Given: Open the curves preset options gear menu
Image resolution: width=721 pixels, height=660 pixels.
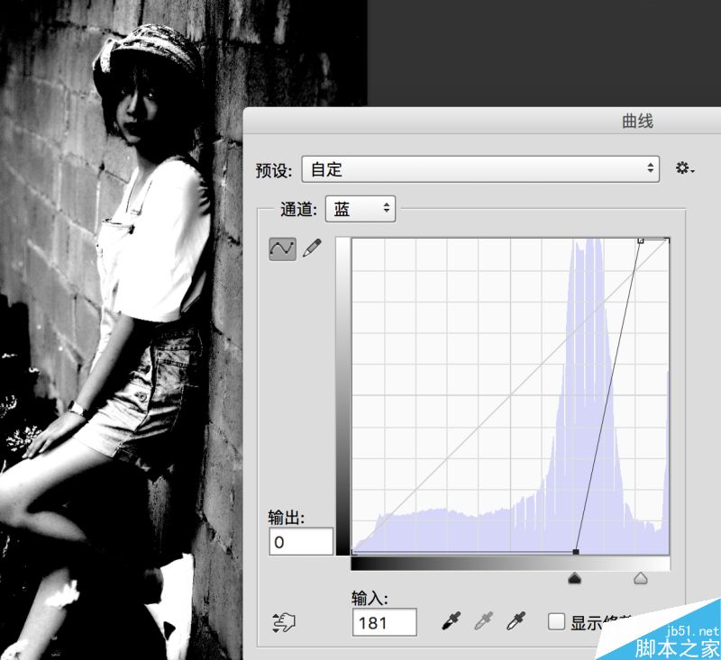Looking at the screenshot, I should tap(683, 167).
